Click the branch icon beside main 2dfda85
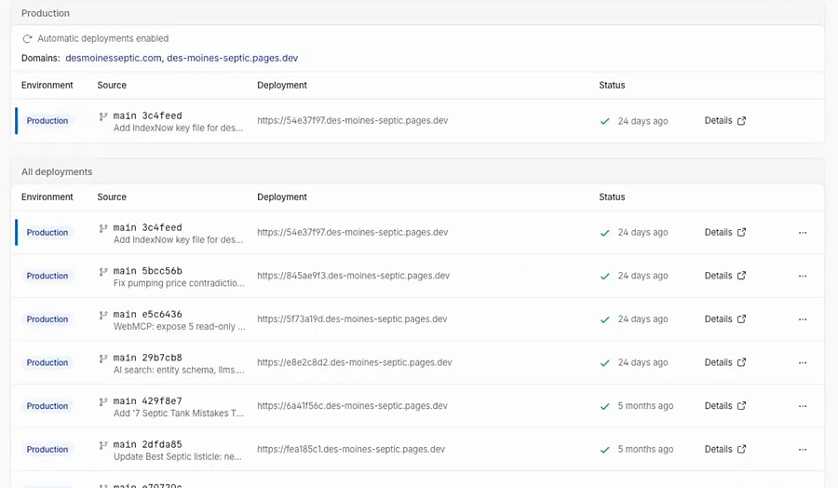Screen dimensions: 838x488 tap(103, 445)
